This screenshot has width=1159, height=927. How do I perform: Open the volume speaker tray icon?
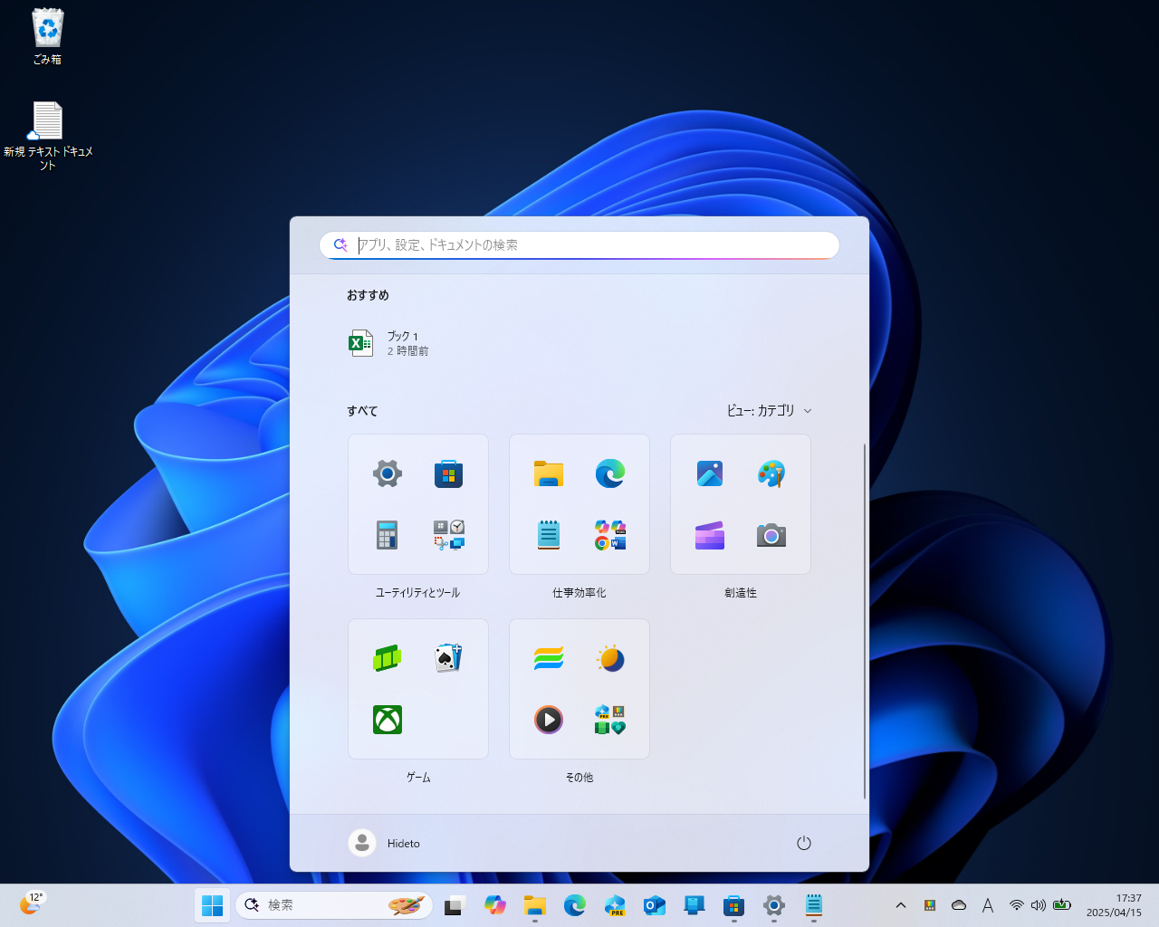coord(1039,905)
